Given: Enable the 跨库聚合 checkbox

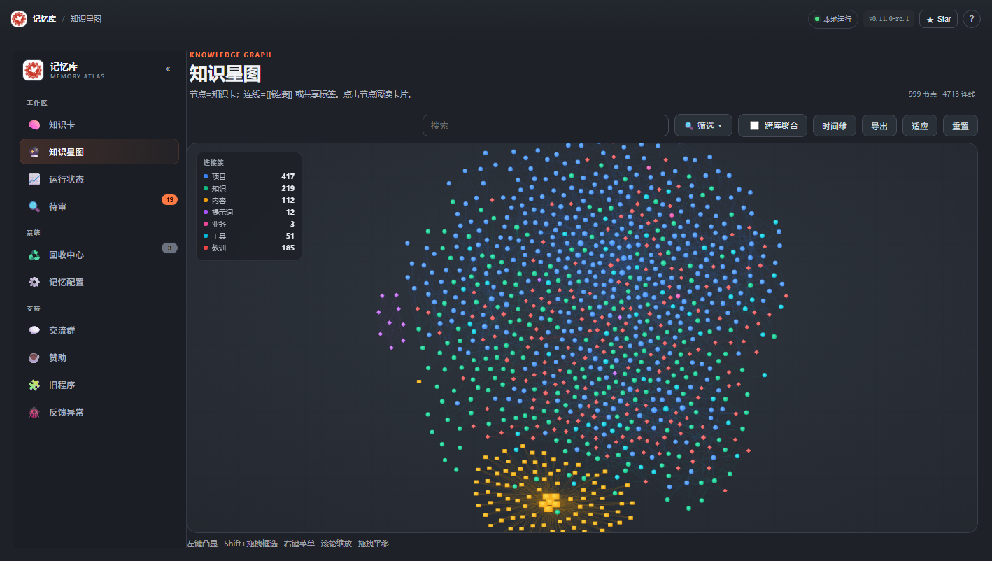Looking at the screenshot, I should tap(754, 126).
